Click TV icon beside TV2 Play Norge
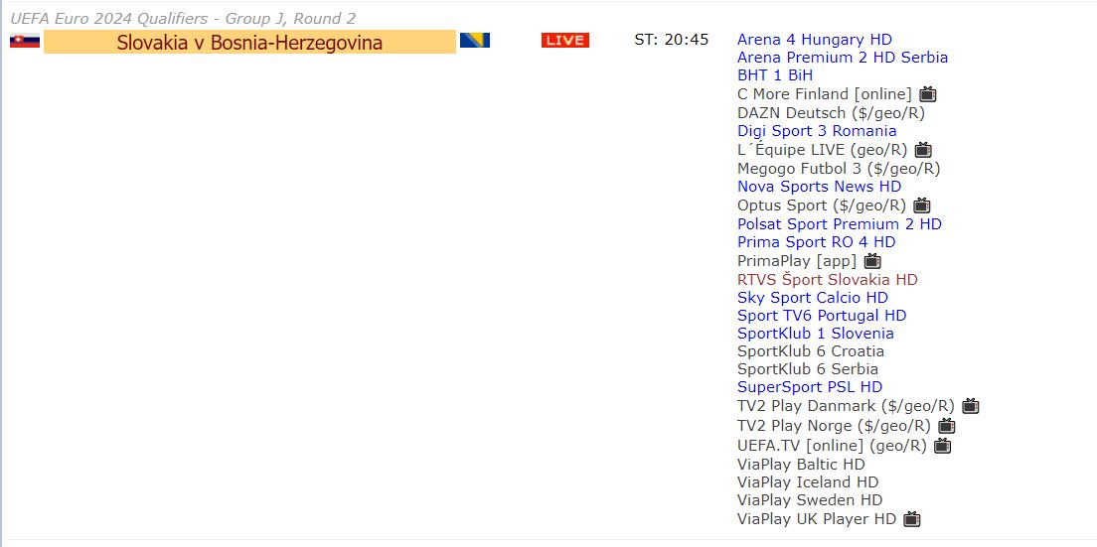 click(946, 426)
